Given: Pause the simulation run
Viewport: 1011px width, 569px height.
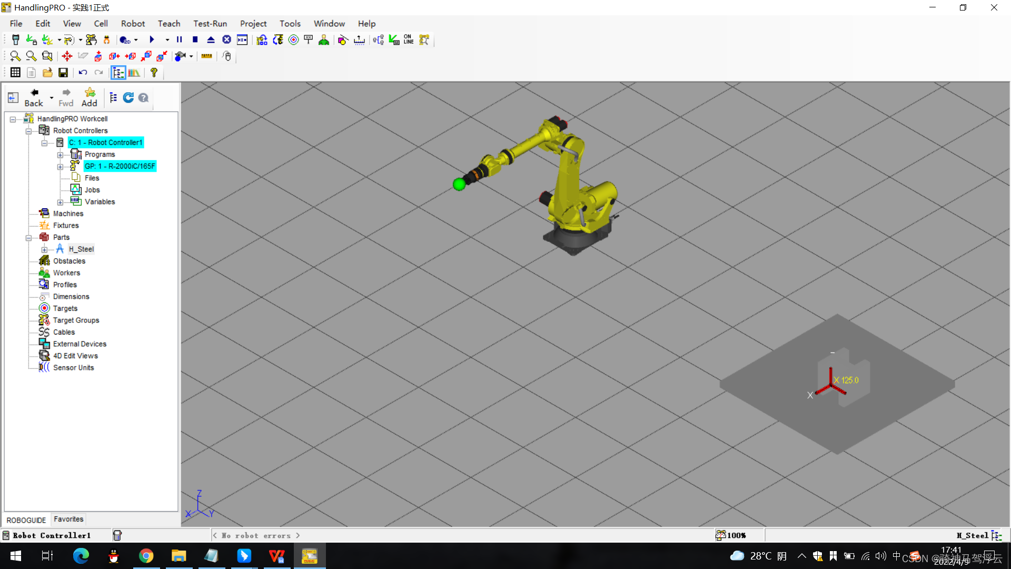Looking at the screenshot, I should pos(179,40).
